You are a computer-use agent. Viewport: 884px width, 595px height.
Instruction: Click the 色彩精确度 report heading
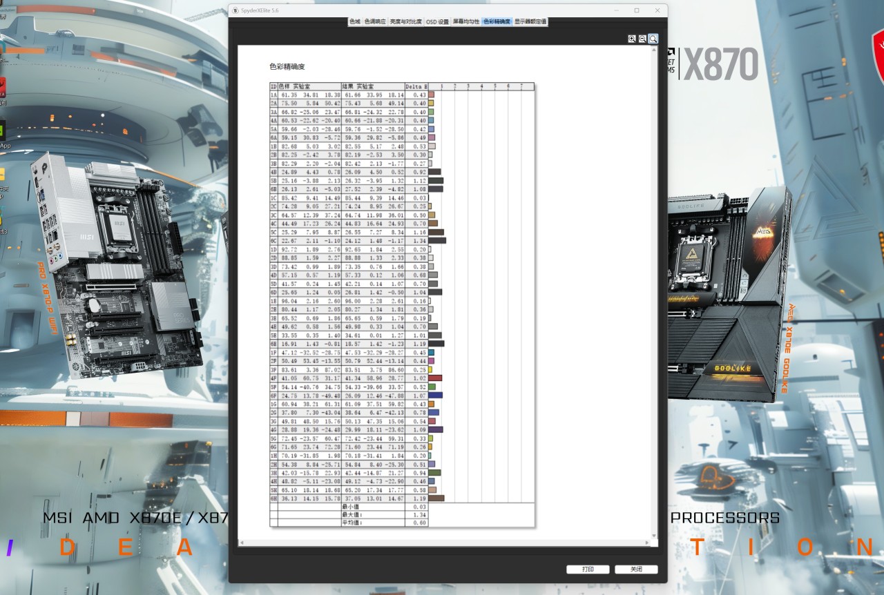coord(287,67)
